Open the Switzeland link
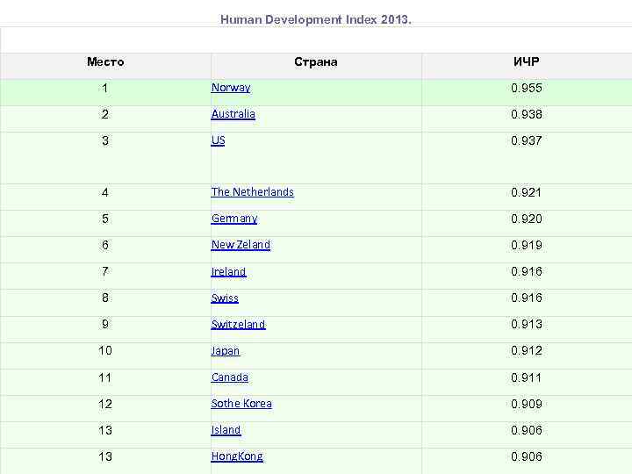The height and width of the screenshot is (474, 632). click(238, 325)
